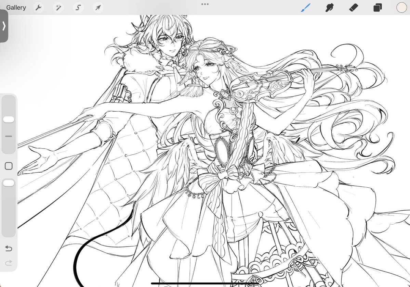Viewport: 410px width, 287px height.
Task: Open the Actions wrench menu
Action: (38, 8)
